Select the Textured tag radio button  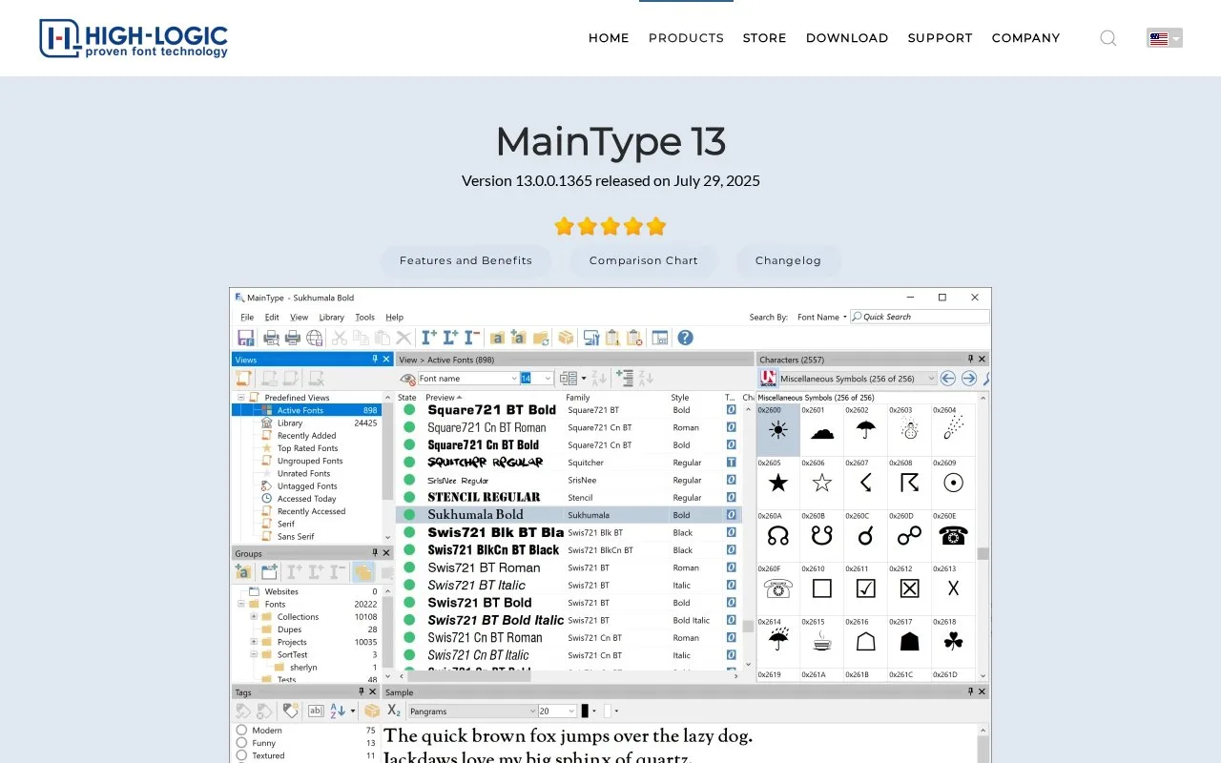242,755
